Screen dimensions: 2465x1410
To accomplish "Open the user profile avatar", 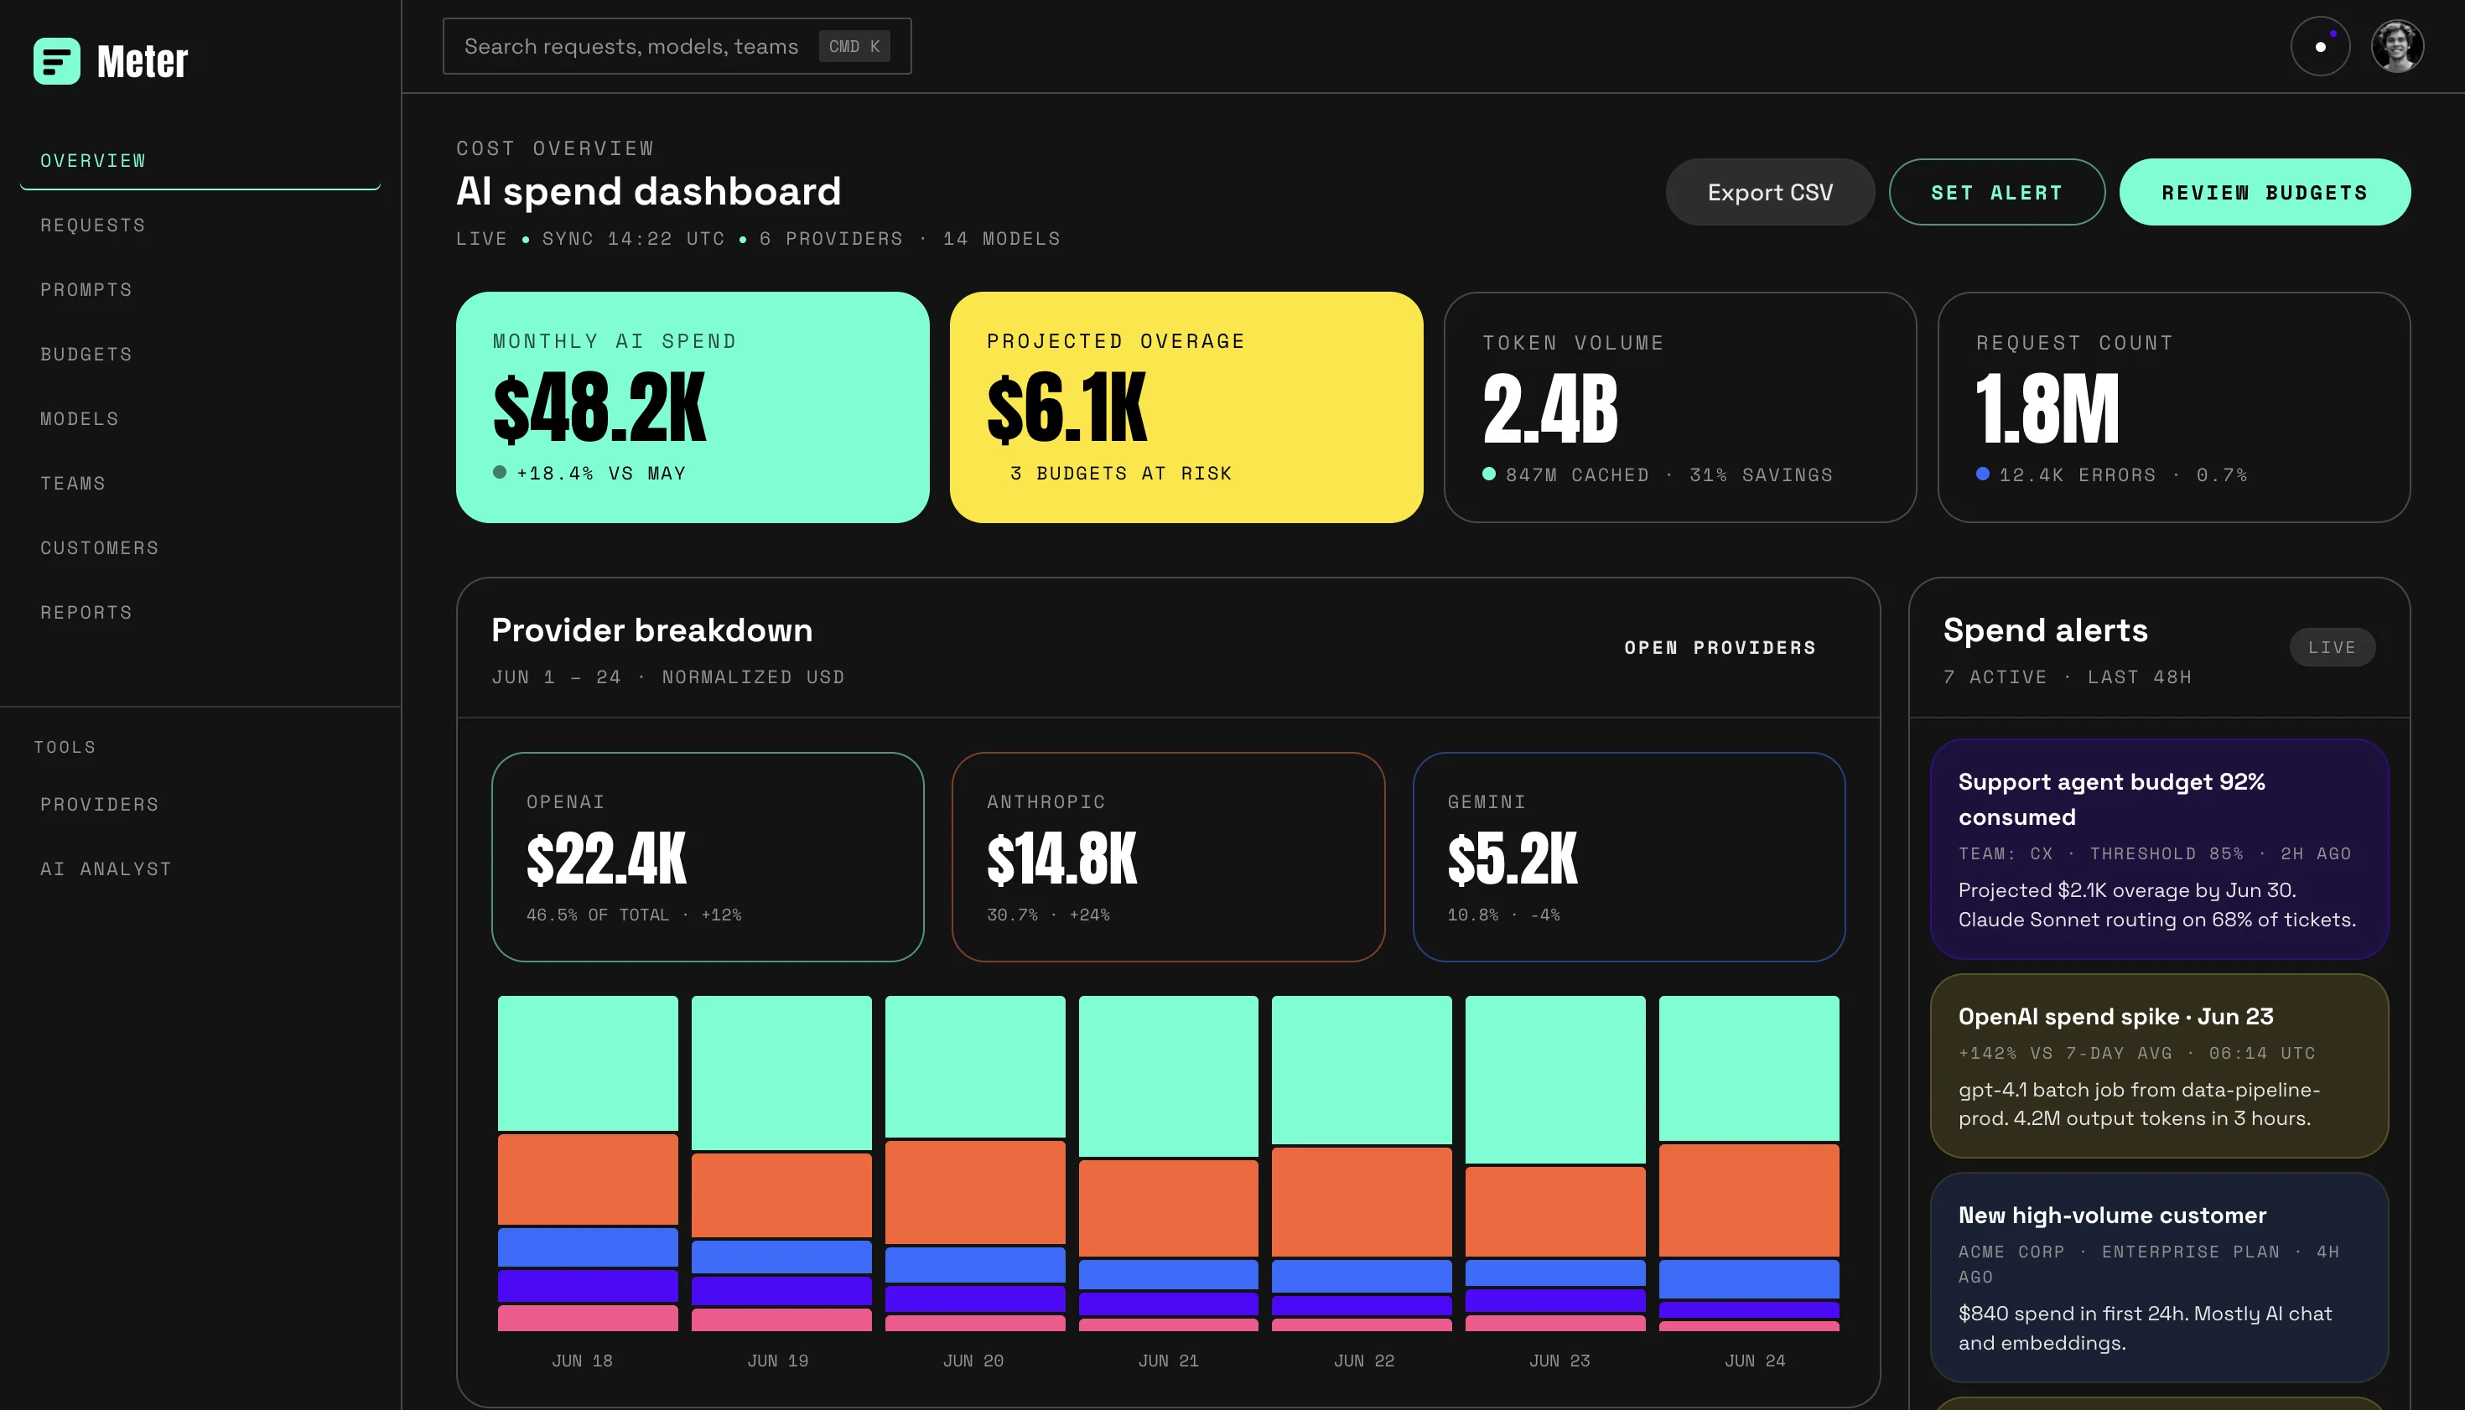I will (2397, 46).
